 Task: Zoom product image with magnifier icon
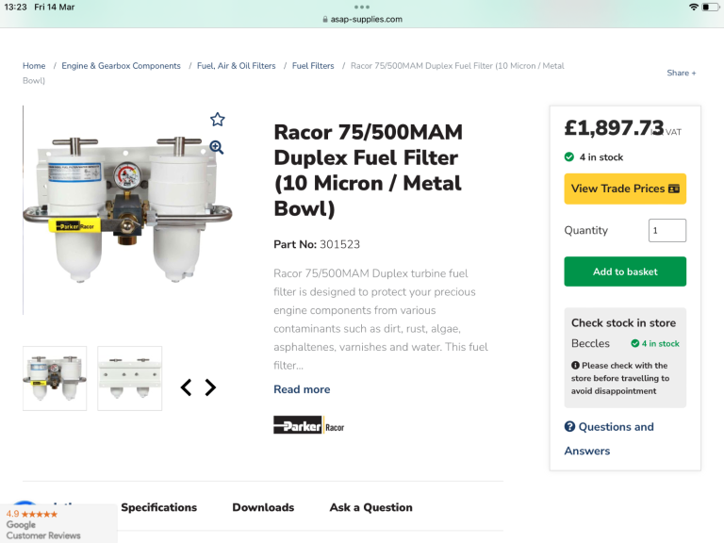(217, 147)
